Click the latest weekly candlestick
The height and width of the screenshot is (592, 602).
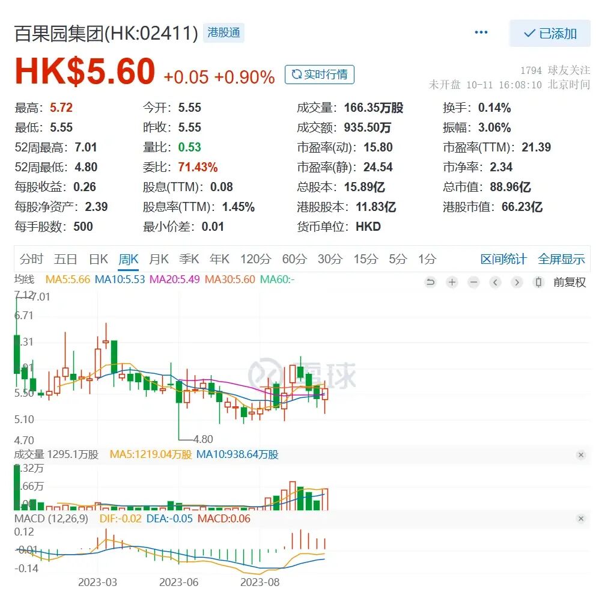[x=325, y=394]
